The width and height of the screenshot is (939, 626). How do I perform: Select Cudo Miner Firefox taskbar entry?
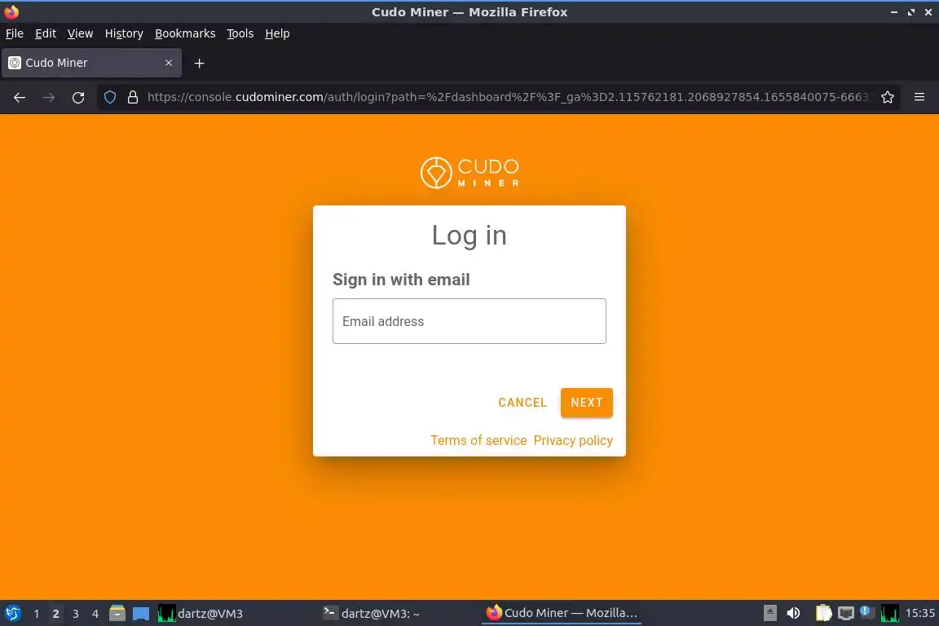click(561, 614)
